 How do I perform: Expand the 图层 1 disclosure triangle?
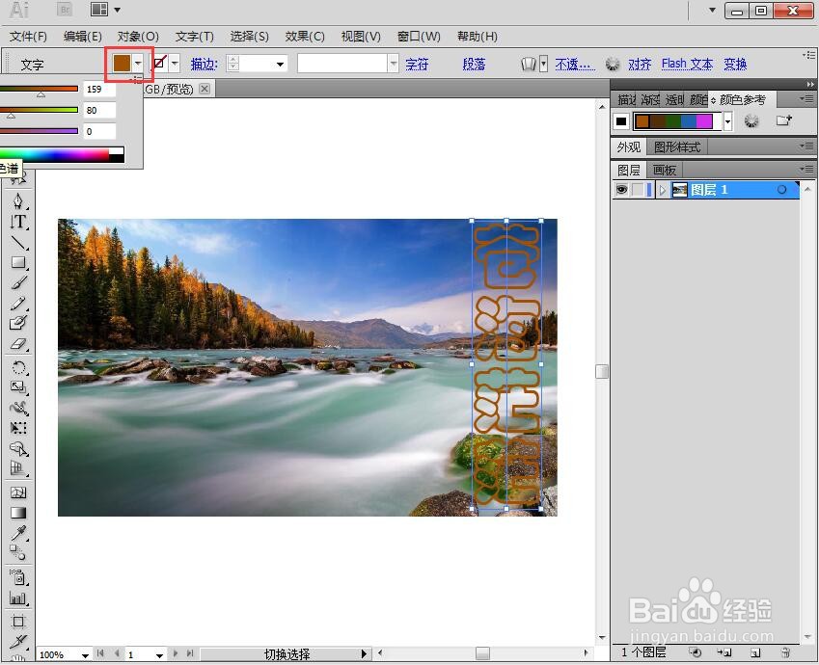[x=663, y=190]
